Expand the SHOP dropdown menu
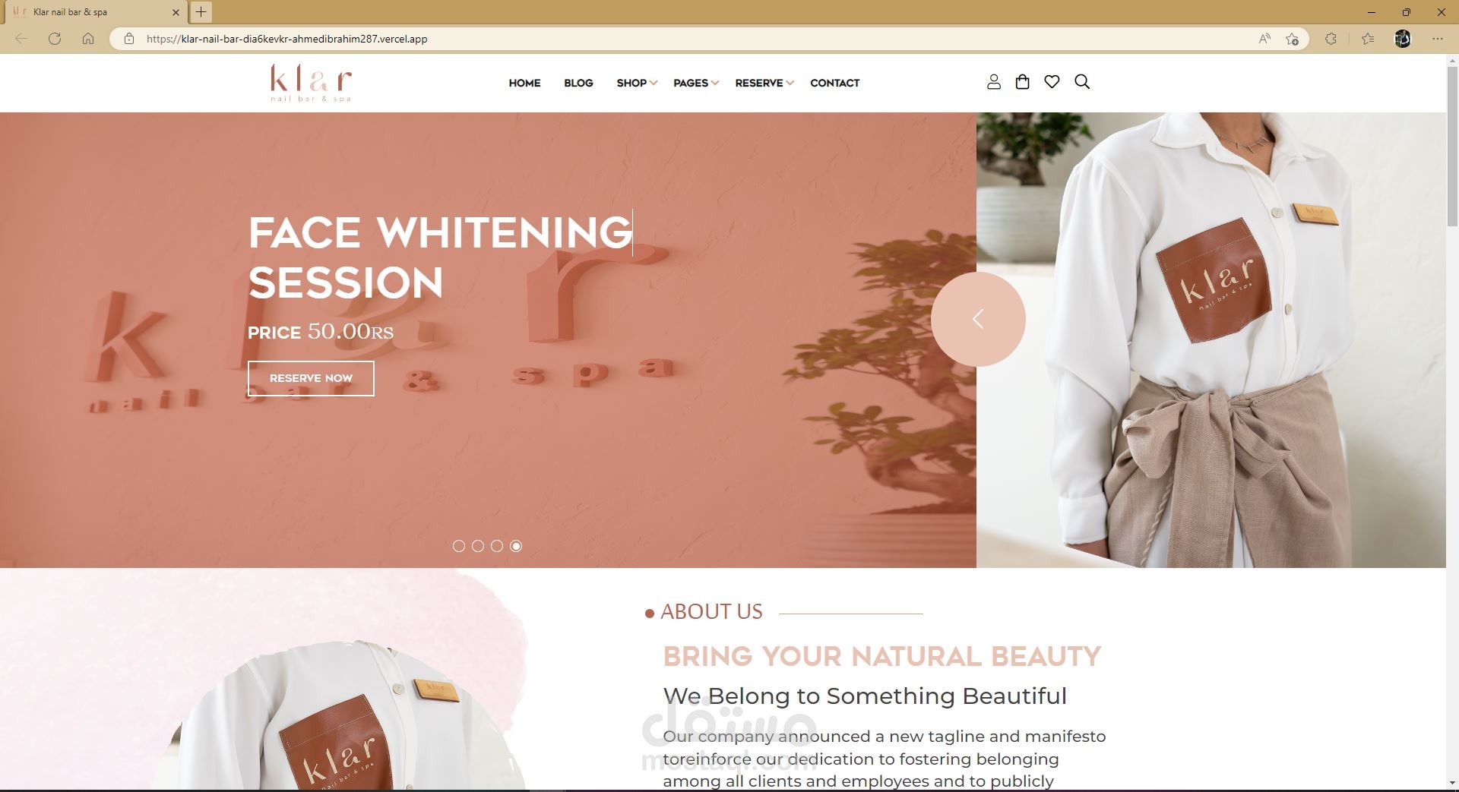Screen dimensions: 1459x792 (x=637, y=83)
